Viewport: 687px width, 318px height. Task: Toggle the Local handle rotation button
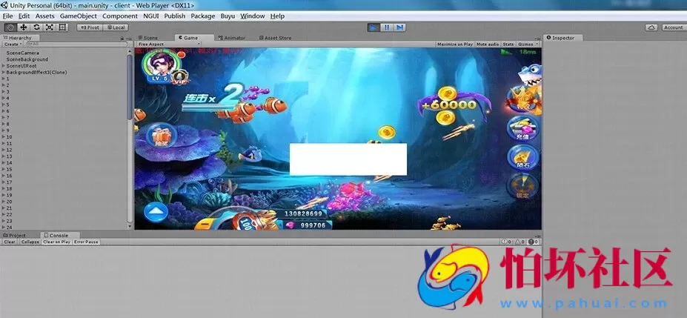pyautogui.click(x=116, y=27)
